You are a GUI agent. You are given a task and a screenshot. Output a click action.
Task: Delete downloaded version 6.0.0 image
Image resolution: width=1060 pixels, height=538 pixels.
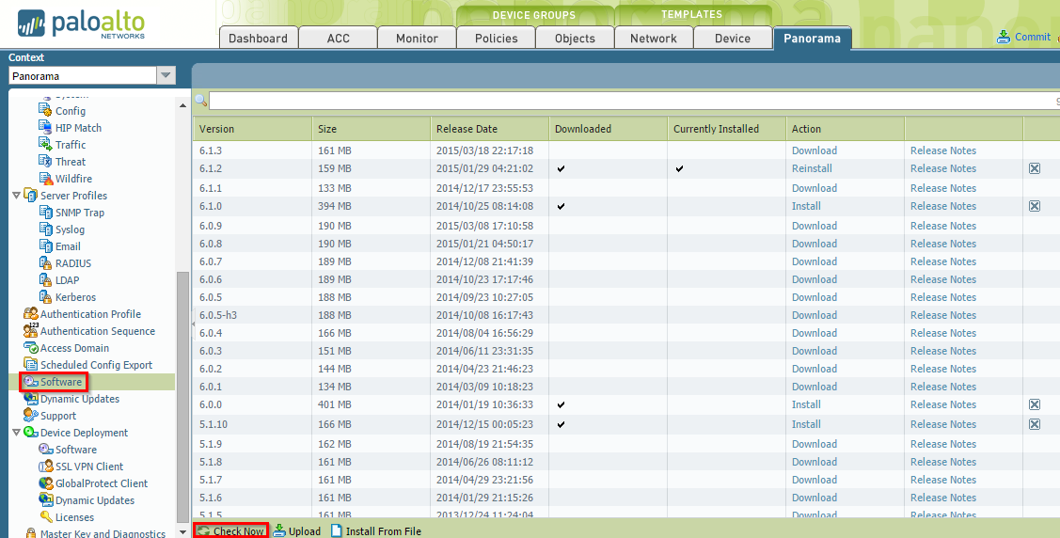point(1035,404)
